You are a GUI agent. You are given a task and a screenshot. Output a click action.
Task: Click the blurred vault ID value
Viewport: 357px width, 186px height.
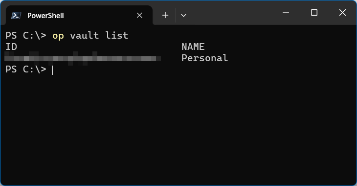pos(83,59)
